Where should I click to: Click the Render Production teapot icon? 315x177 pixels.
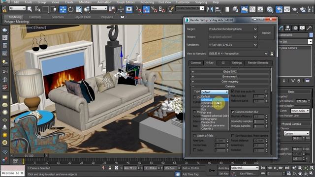point(295,9)
